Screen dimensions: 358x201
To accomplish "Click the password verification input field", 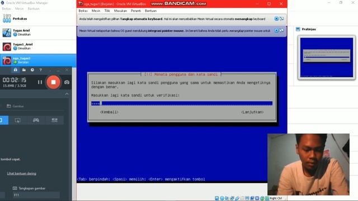I will 182,103.
